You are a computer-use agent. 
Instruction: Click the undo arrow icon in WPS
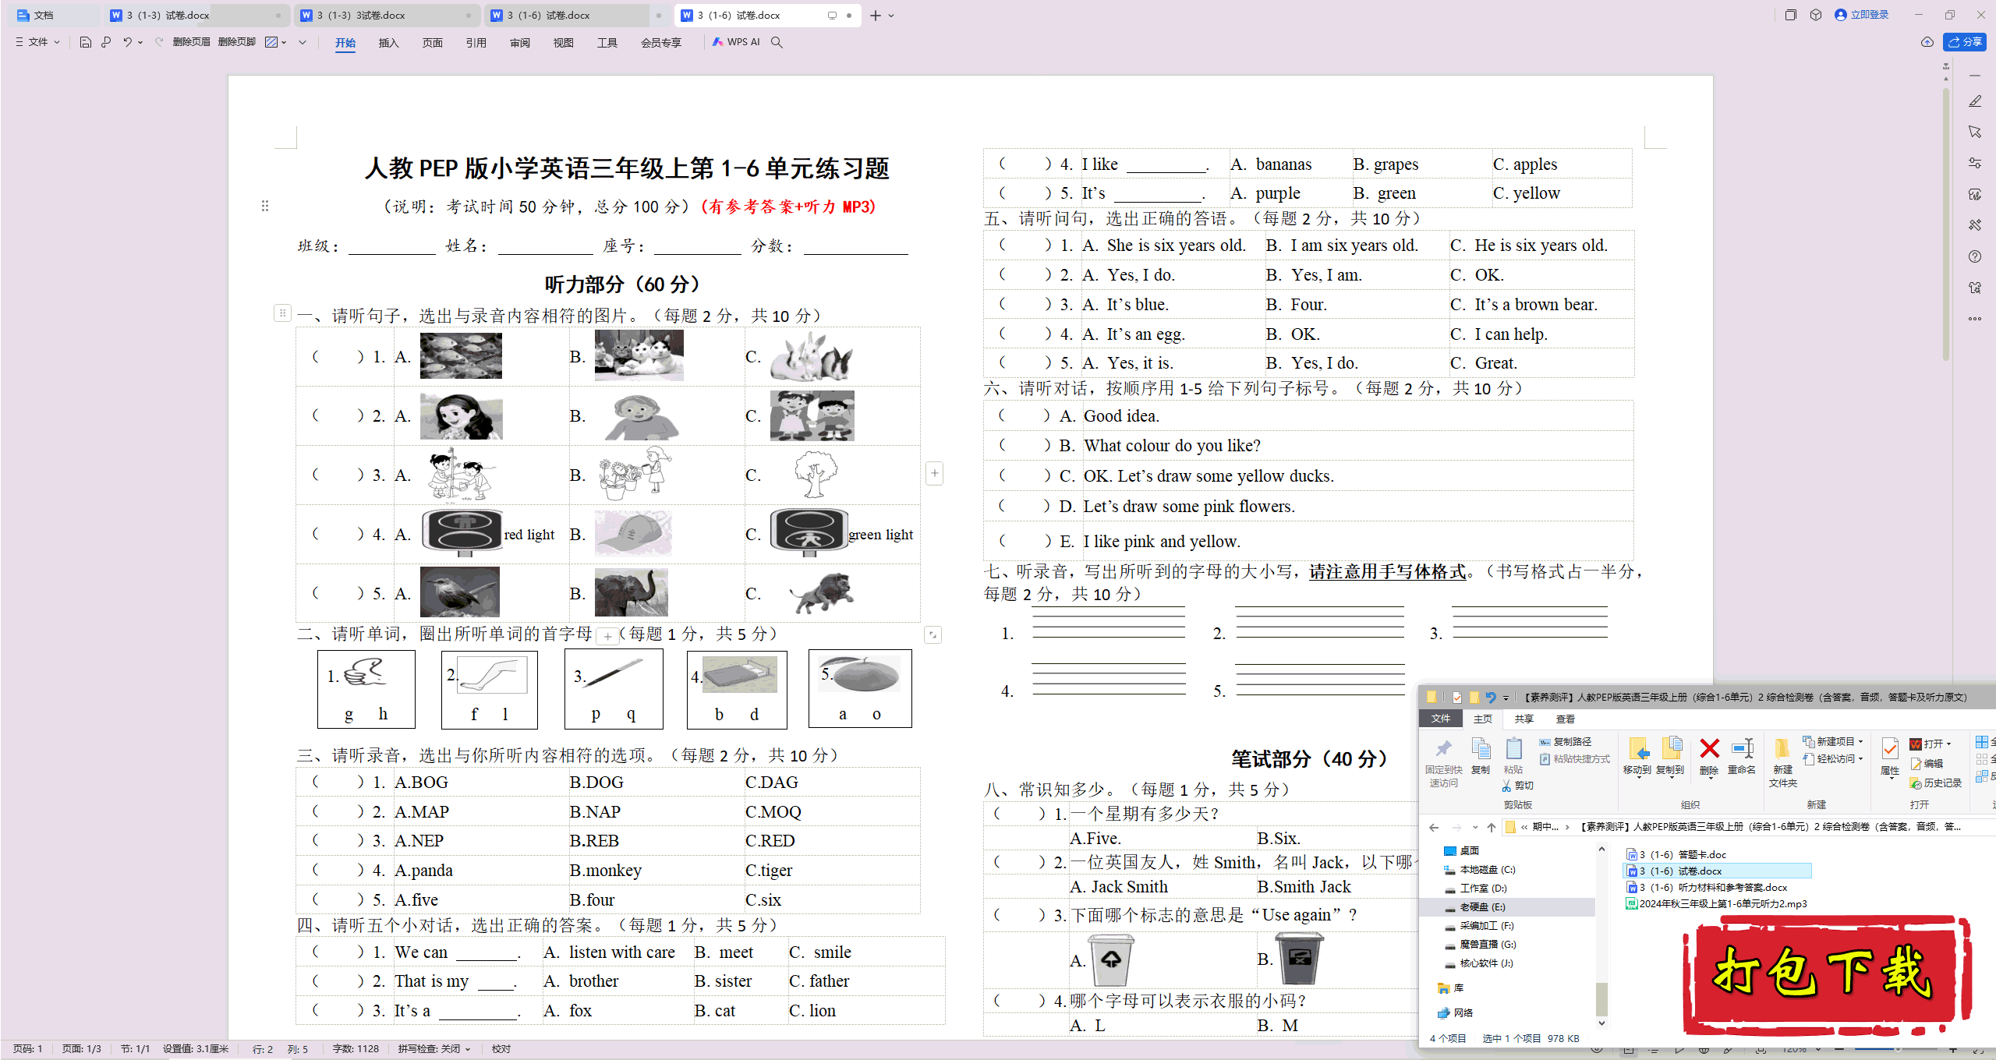click(127, 42)
